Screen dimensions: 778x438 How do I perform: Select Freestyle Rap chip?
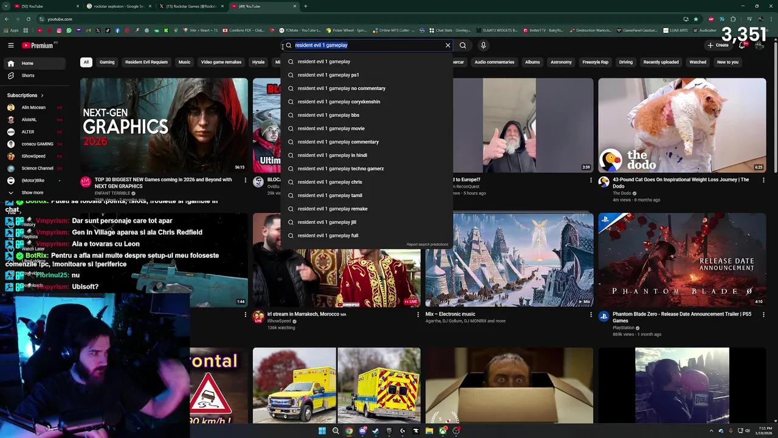595,62
